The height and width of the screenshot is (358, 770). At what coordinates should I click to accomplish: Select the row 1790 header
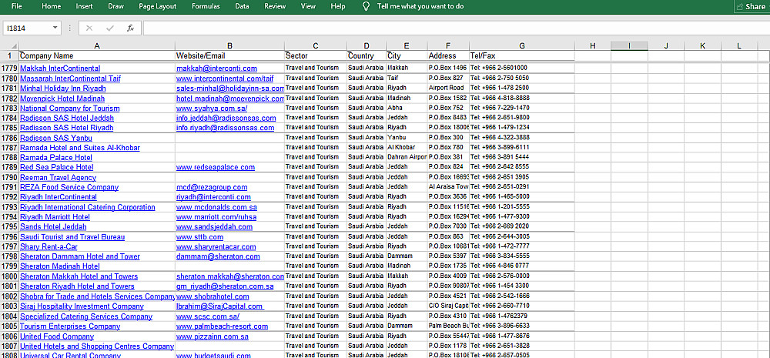[9, 177]
